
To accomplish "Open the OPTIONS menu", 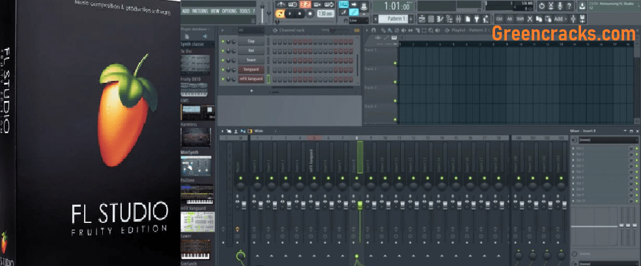I will click(229, 11).
